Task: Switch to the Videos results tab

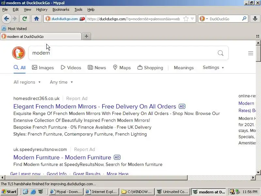Action: pyautogui.click(x=71, y=68)
